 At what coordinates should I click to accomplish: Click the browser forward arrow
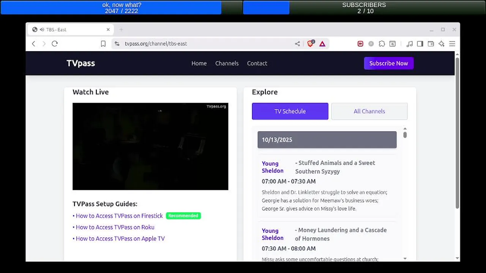(44, 44)
